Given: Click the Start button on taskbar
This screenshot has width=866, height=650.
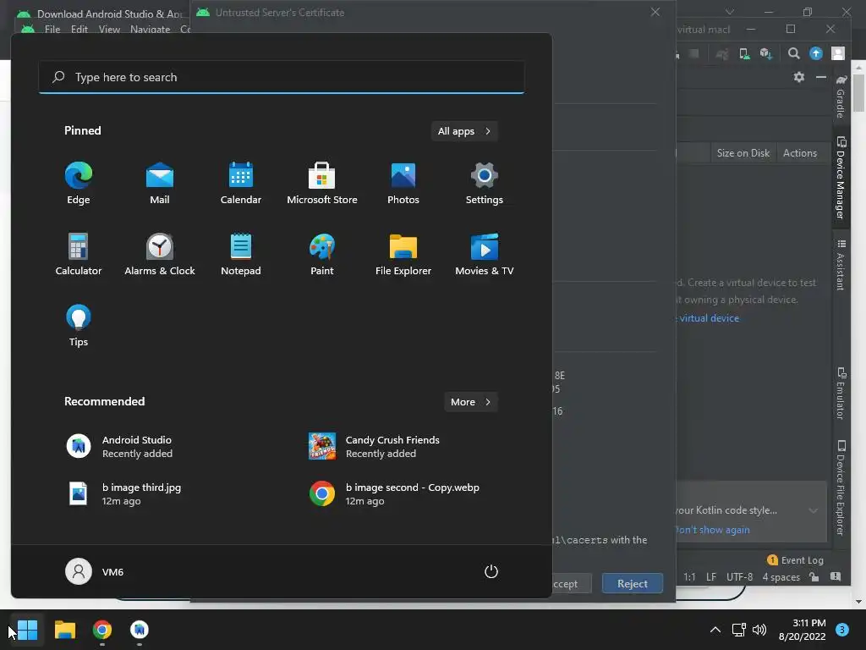Looking at the screenshot, I should coord(27,630).
